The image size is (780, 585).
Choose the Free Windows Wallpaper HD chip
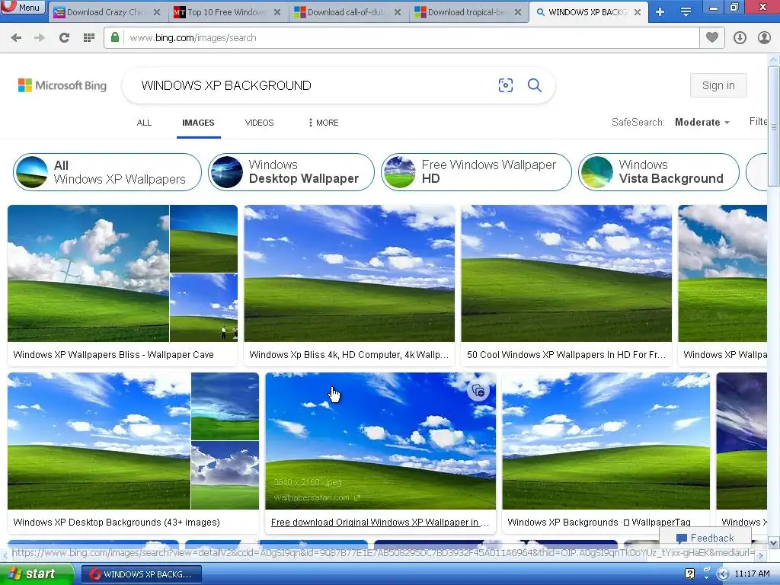point(476,172)
